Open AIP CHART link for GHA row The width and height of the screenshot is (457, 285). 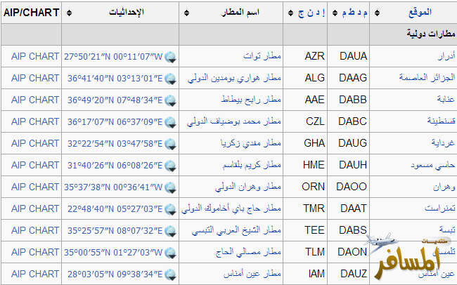(x=35, y=143)
